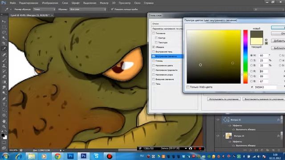This screenshot has height=160, width=285.
Task: Select the Path Selection tool
Action: point(4,110)
